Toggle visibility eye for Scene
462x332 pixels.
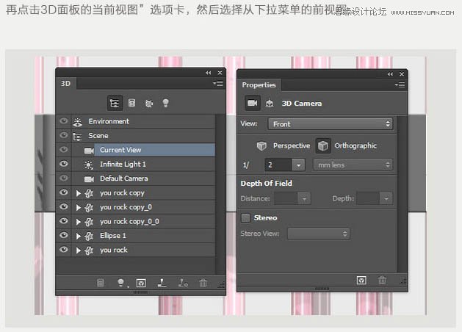click(64, 135)
